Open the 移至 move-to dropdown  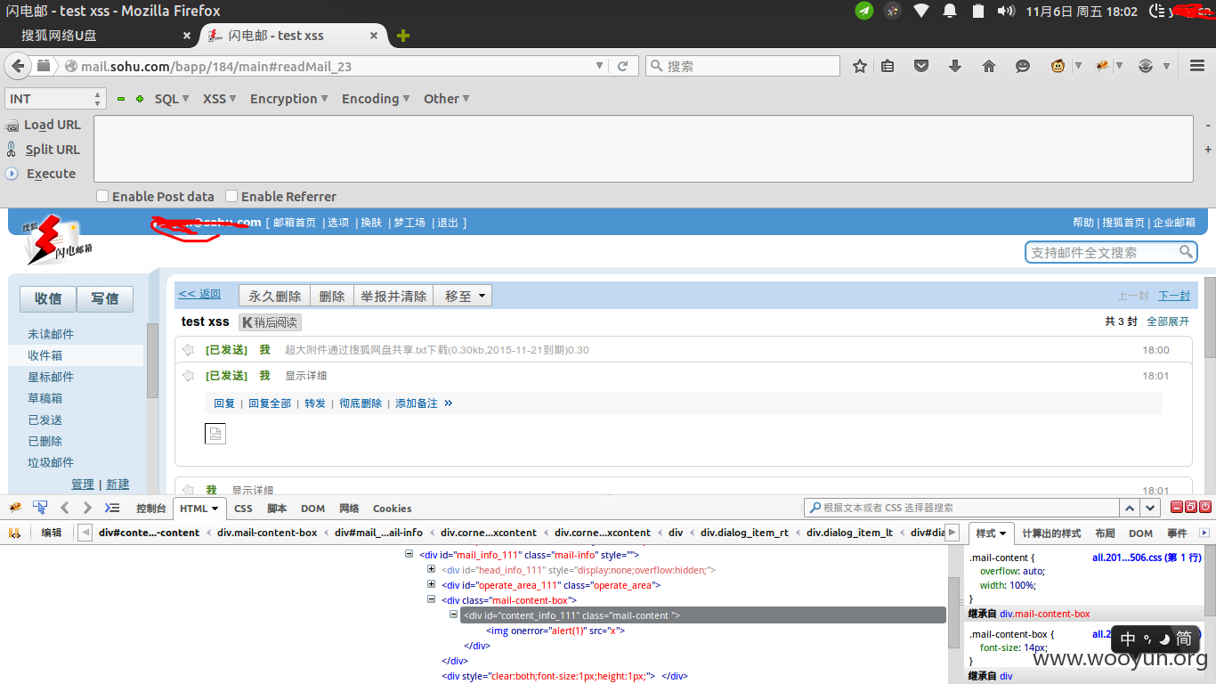[463, 296]
